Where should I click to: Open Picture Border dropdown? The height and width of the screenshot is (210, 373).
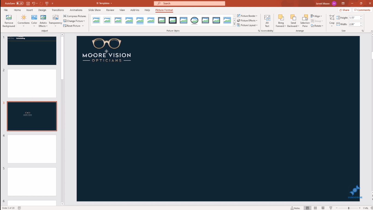[x=247, y=16]
